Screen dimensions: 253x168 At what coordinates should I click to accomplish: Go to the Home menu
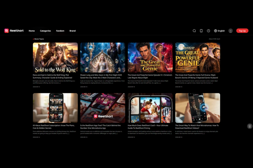tap(32, 31)
